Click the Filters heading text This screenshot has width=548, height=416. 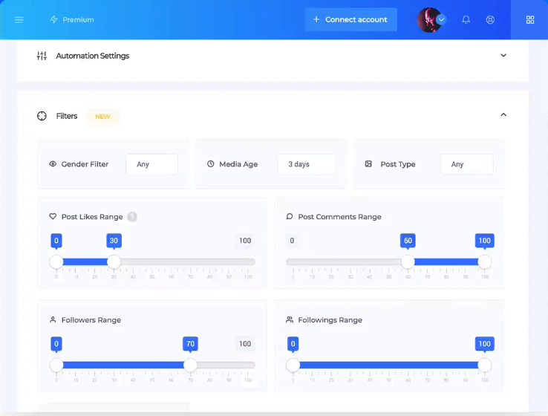pos(67,116)
